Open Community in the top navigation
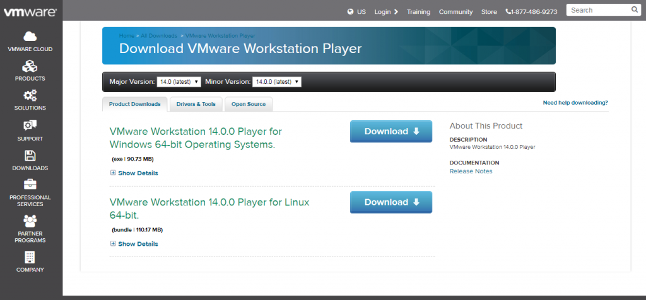This screenshot has width=646, height=300. point(455,11)
